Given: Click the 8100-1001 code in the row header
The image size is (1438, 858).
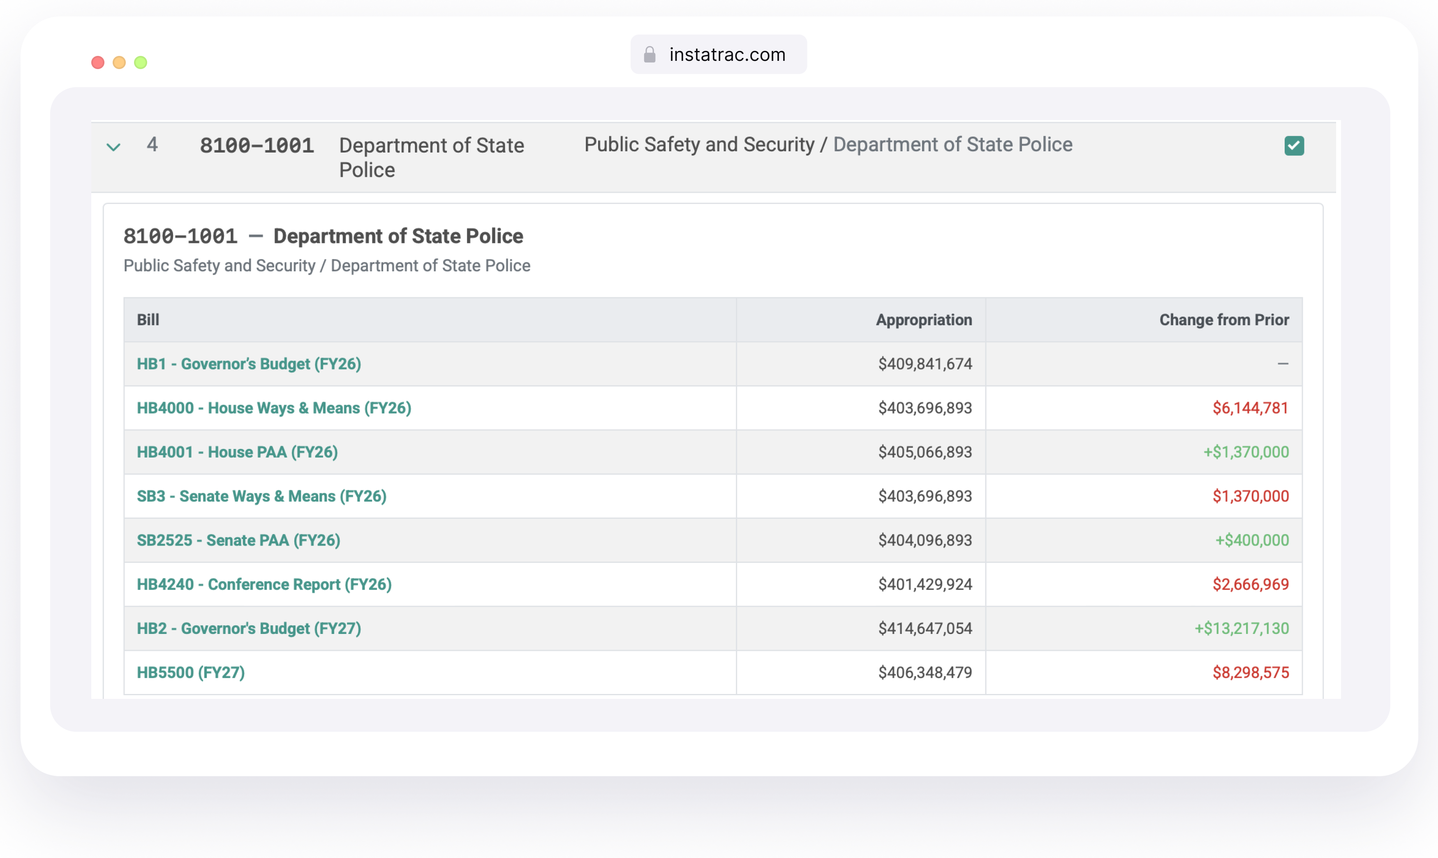Looking at the screenshot, I should click(x=257, y=145).
